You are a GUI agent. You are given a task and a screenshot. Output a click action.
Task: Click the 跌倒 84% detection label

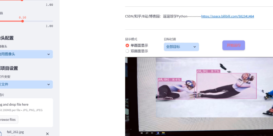170,79
